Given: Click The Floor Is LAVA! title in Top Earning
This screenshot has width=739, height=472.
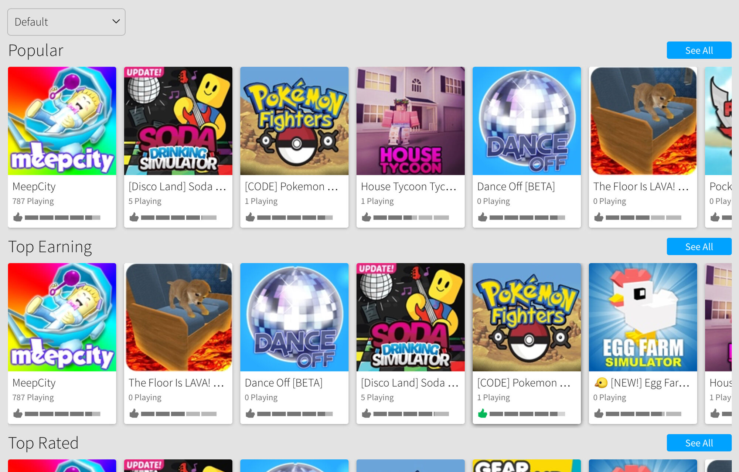Looking at the screenshot, I should tap(176, 383).
